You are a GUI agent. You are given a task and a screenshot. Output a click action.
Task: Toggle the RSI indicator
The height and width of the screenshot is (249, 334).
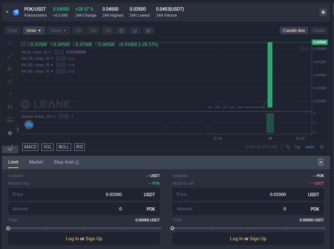click(80, 147)
